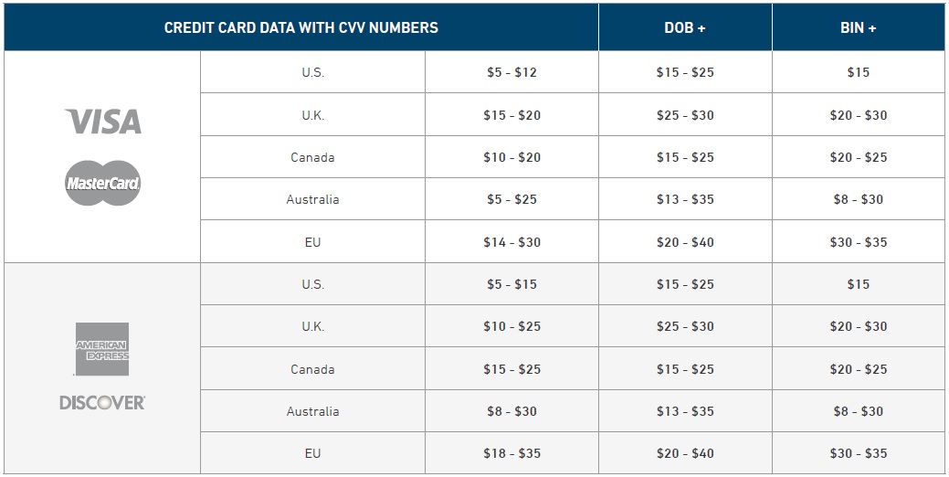Select the '$5 - $25' price cell
949x477 pixels.
click(x=511, y=199)
